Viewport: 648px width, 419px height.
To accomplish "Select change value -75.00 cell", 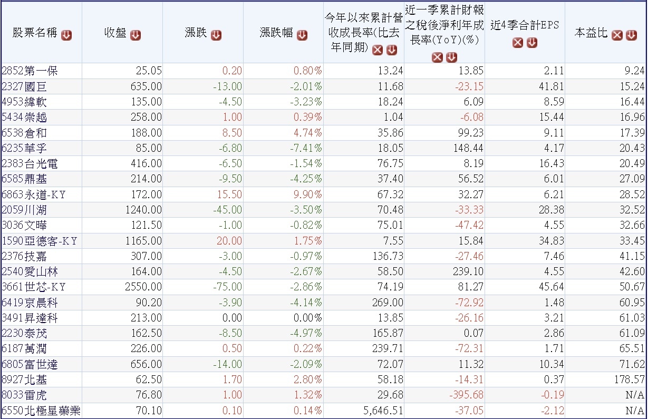I will coord(203,287).
